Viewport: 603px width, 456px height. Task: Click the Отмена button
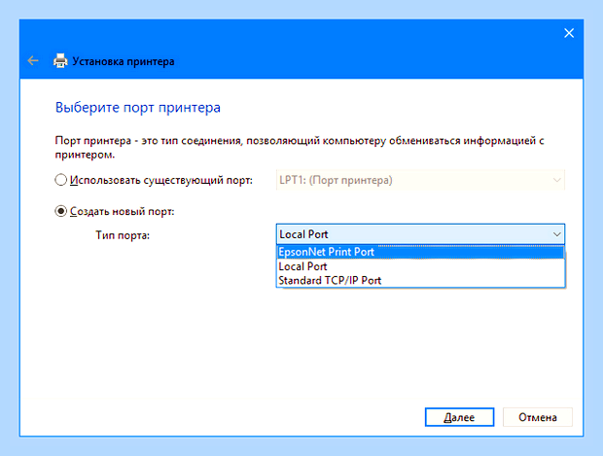click(x=537, y=417)
